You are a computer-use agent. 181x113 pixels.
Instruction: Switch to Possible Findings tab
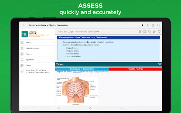pyautogui.click(x=135, y=69)
